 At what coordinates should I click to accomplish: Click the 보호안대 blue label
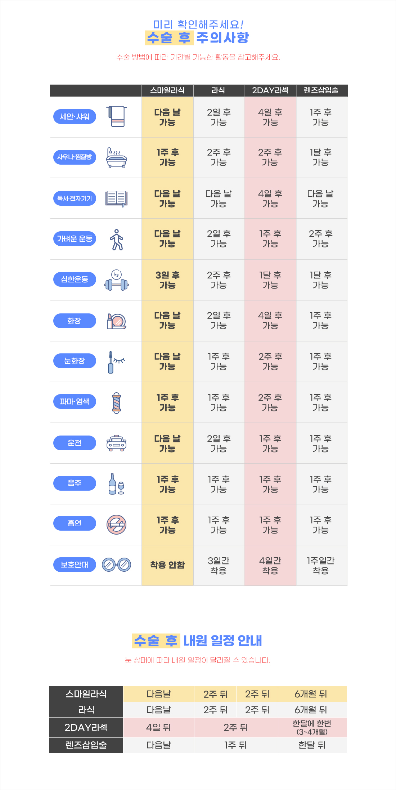tap(75, 564)
